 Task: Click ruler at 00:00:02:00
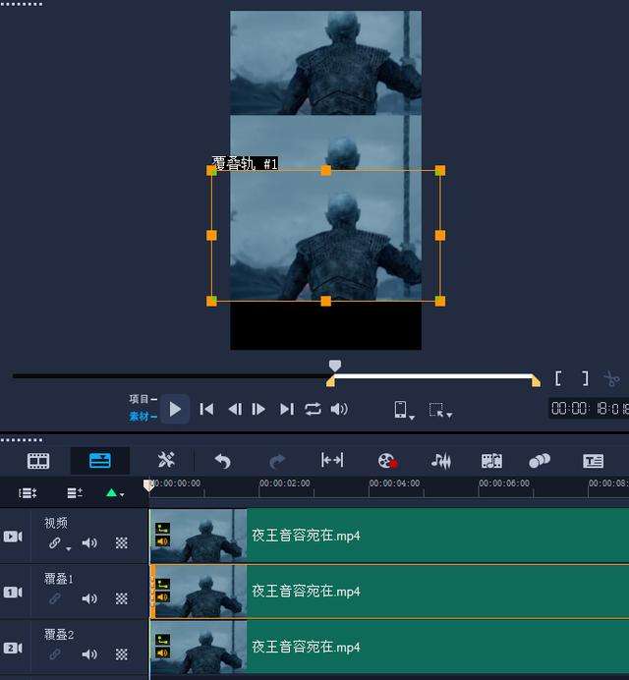[285, 483]
